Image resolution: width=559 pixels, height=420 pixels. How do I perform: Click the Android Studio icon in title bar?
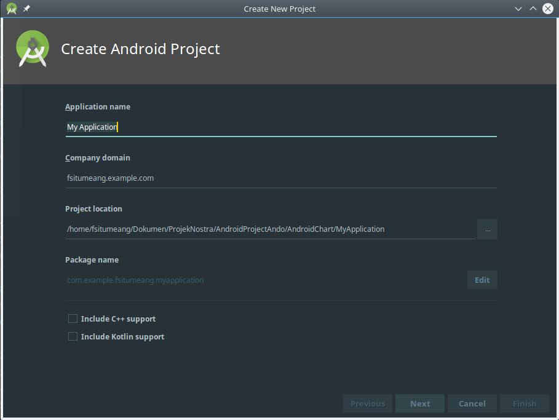pos(11,9)
